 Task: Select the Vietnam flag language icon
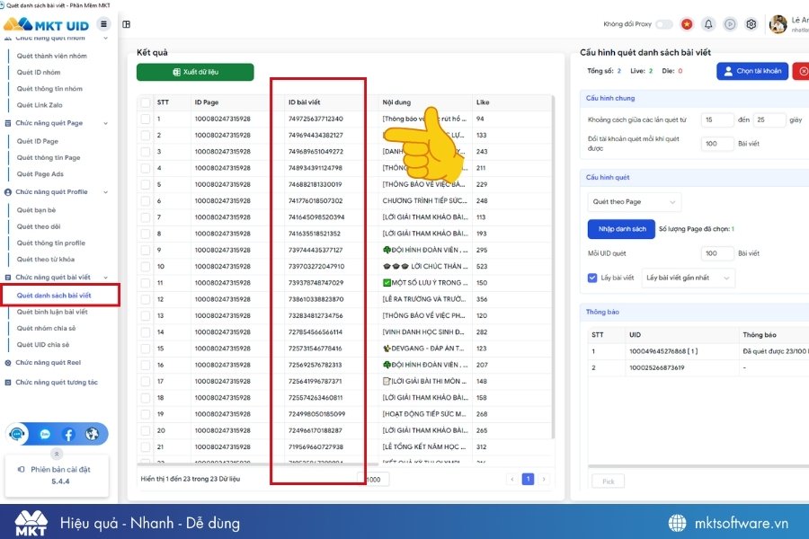[x=687, y=24]
